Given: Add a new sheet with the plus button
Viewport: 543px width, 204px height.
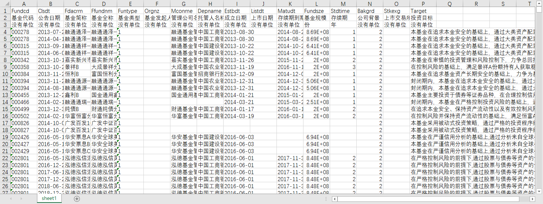Looking at the screenshot, I should pyautogui.click(x=77, y=198).
